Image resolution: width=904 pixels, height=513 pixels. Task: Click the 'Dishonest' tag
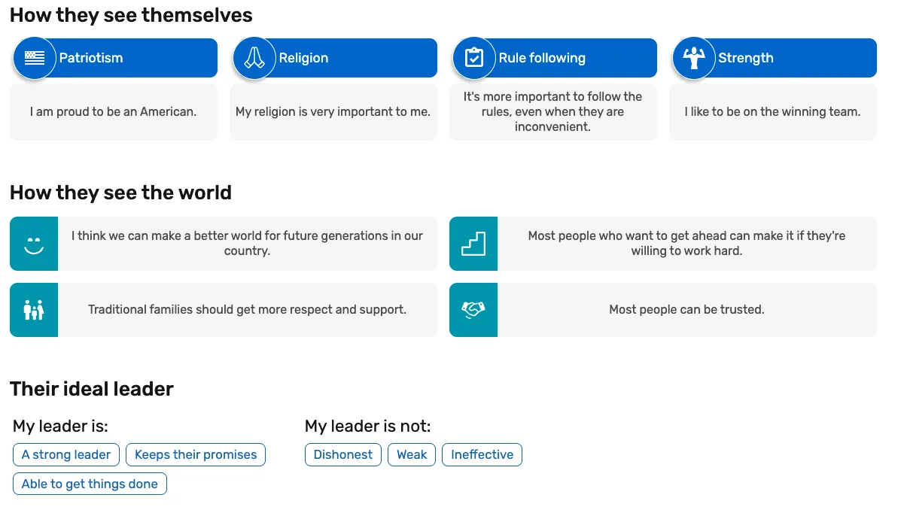coord(343,454)
